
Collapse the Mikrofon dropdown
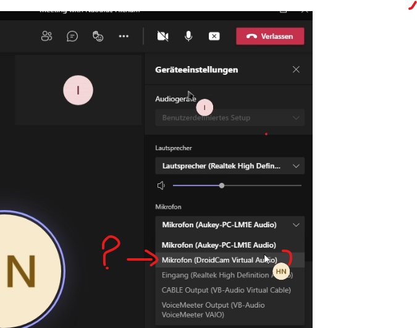click(230, 225)
